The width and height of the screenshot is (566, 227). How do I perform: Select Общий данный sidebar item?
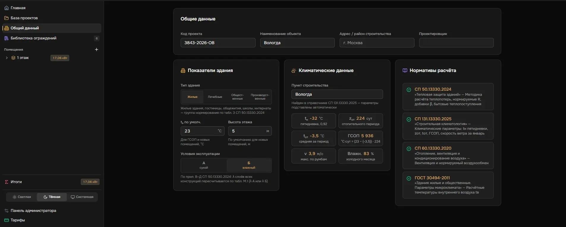click(x=52, y=28)
